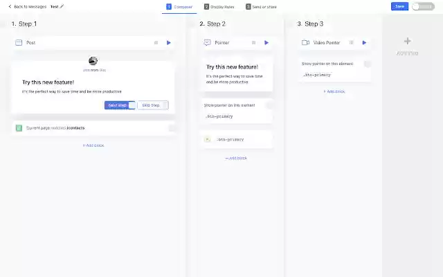Toggle the message active switch next to Save
The height and width of the screenshot is (277, 443).
click(423, 6)
